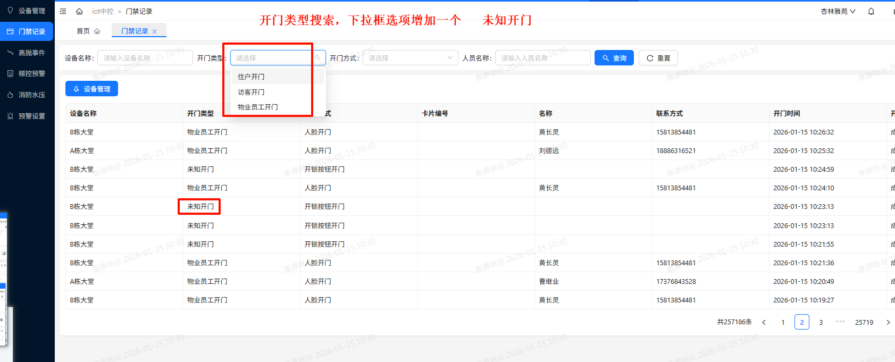Click time 2026-01-15 10:21:55
Screen dimensions: 895x362
click(804, 244)
